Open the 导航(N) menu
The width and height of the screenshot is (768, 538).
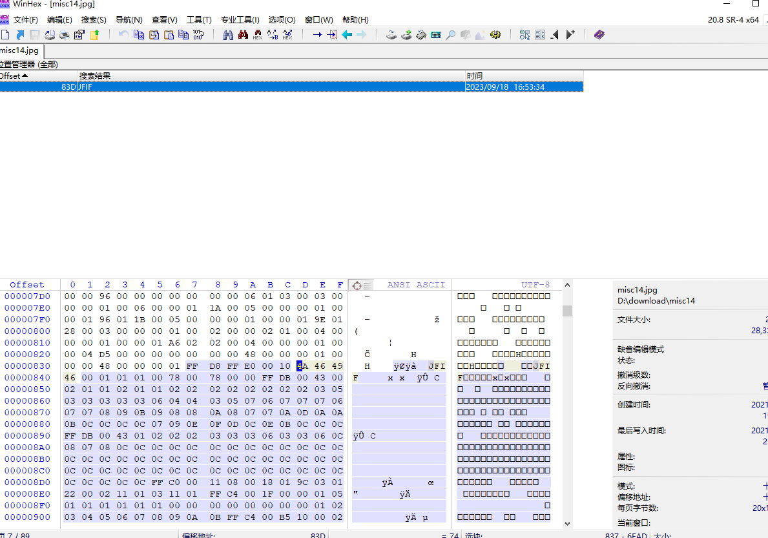click(129, 20)
